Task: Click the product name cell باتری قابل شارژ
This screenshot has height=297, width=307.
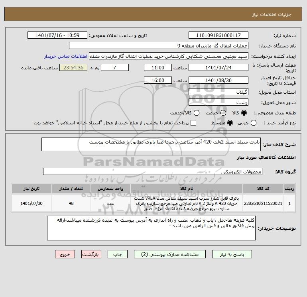Action: pyautogui.click(x=187, y=203)
